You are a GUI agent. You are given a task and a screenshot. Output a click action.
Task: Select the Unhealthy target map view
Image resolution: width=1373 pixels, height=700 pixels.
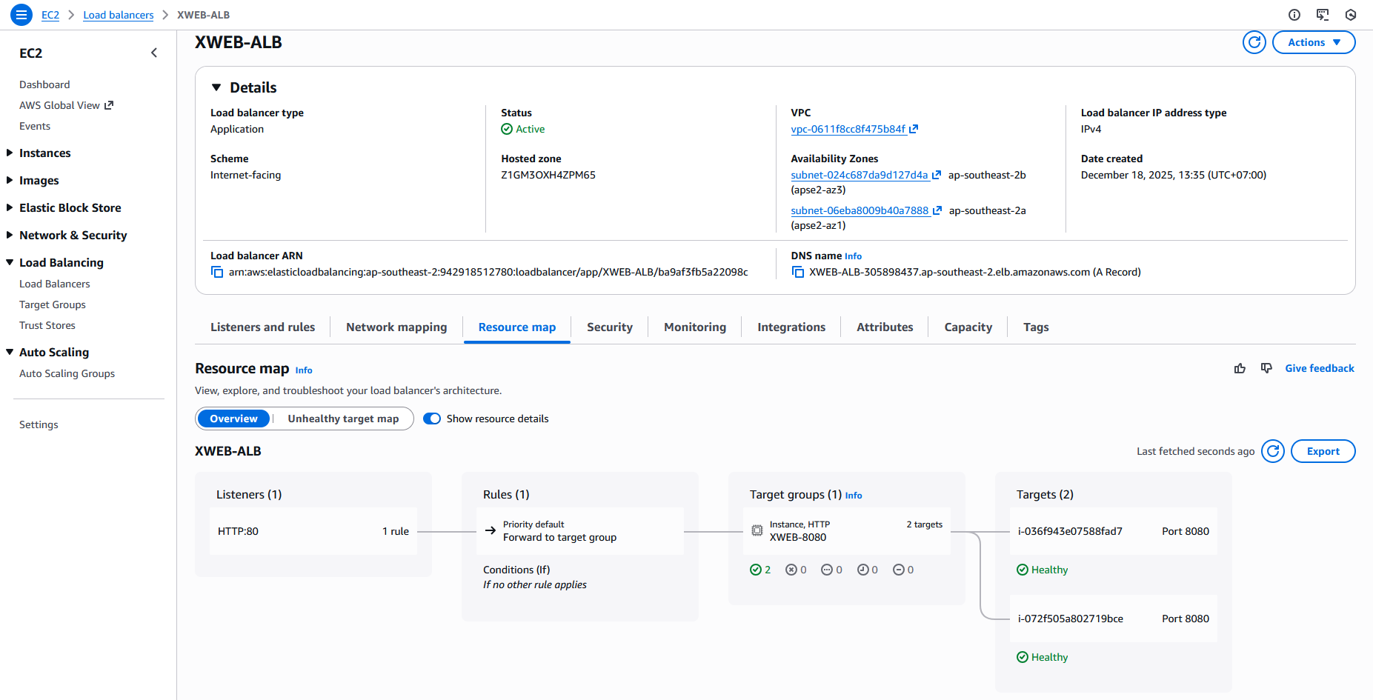pyautogui.click(x=343, y=419)
